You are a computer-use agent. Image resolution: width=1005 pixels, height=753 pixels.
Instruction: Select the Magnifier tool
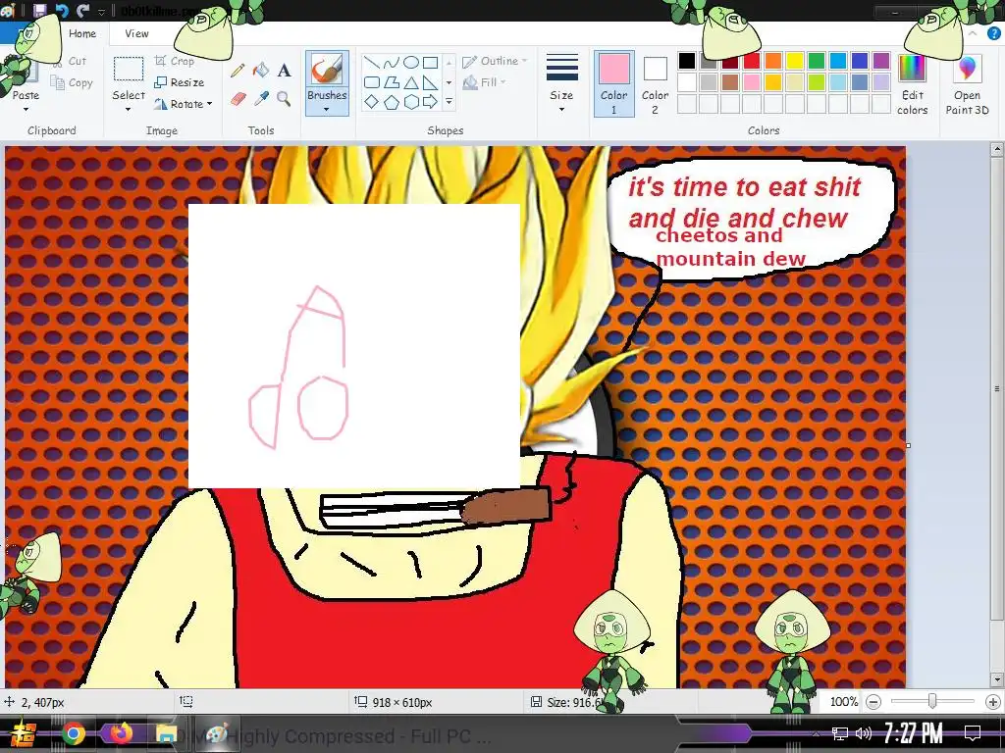click(x=284, y=99)
